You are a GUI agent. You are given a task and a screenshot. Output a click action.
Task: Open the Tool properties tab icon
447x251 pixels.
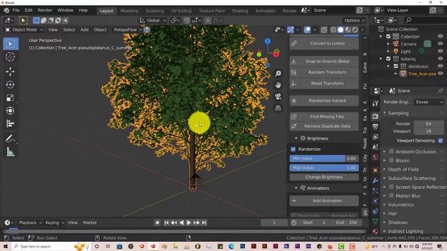click(375, 103)
